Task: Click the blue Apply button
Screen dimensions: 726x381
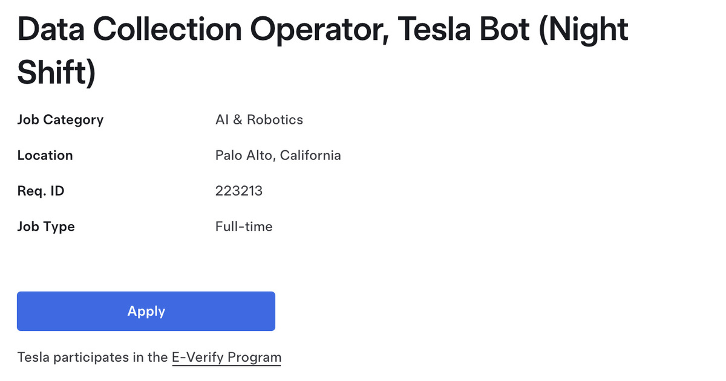Action: click(146, 312)
